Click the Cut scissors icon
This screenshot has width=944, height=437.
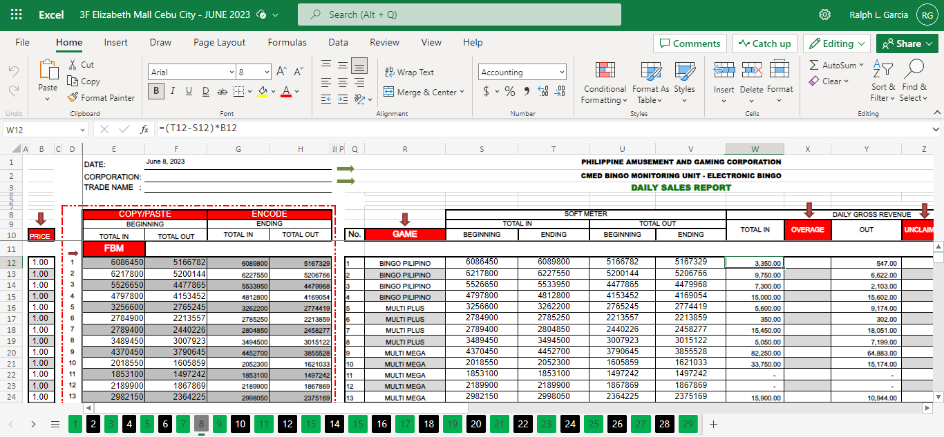73,64
